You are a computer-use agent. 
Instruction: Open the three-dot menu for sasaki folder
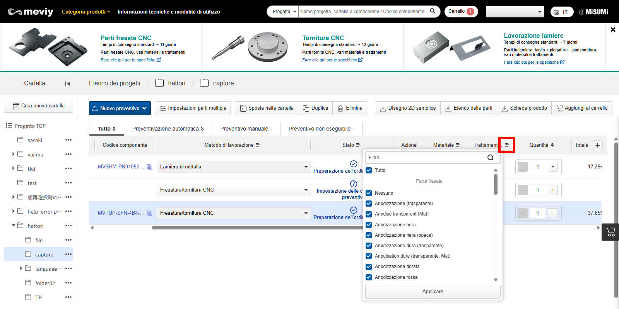(x=68, y=140)
